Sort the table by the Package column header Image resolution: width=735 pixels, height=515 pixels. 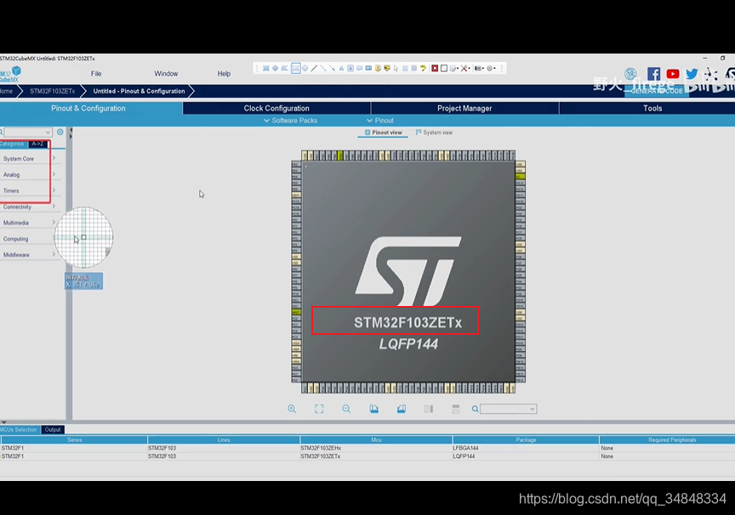click(x=526, y=439)
